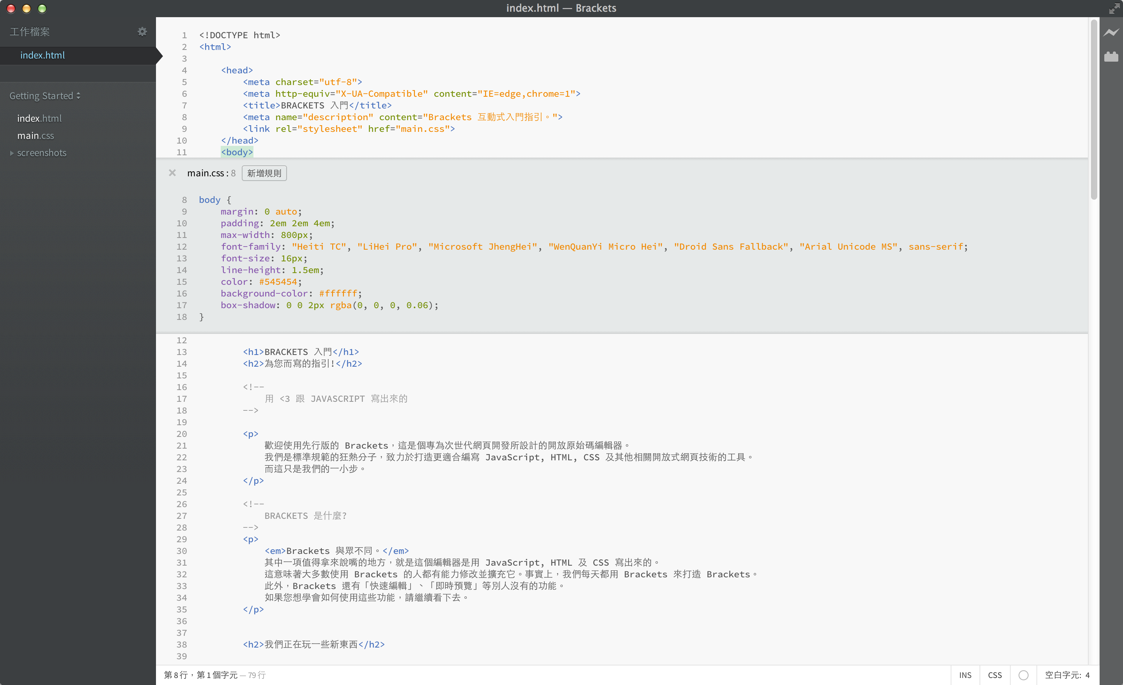Image resolution: width=1123 pixels, height=685 pixels.
Task: Click the 新增規則 new rule button
Action: pos(264,173)
